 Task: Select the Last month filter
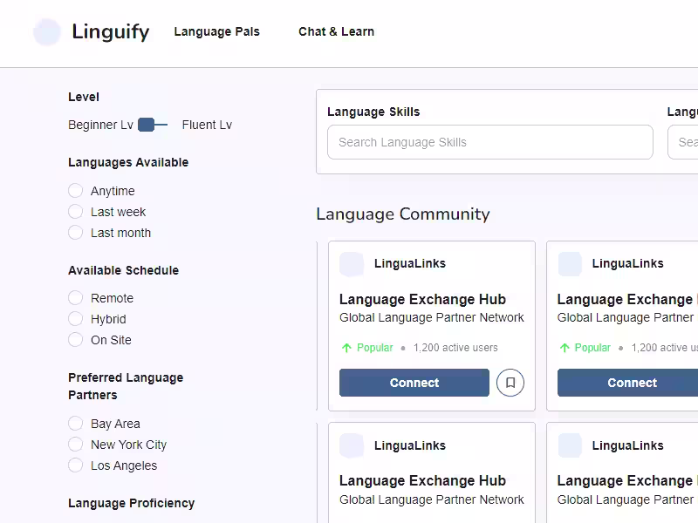pyautogui.click(x=76, y=232)
